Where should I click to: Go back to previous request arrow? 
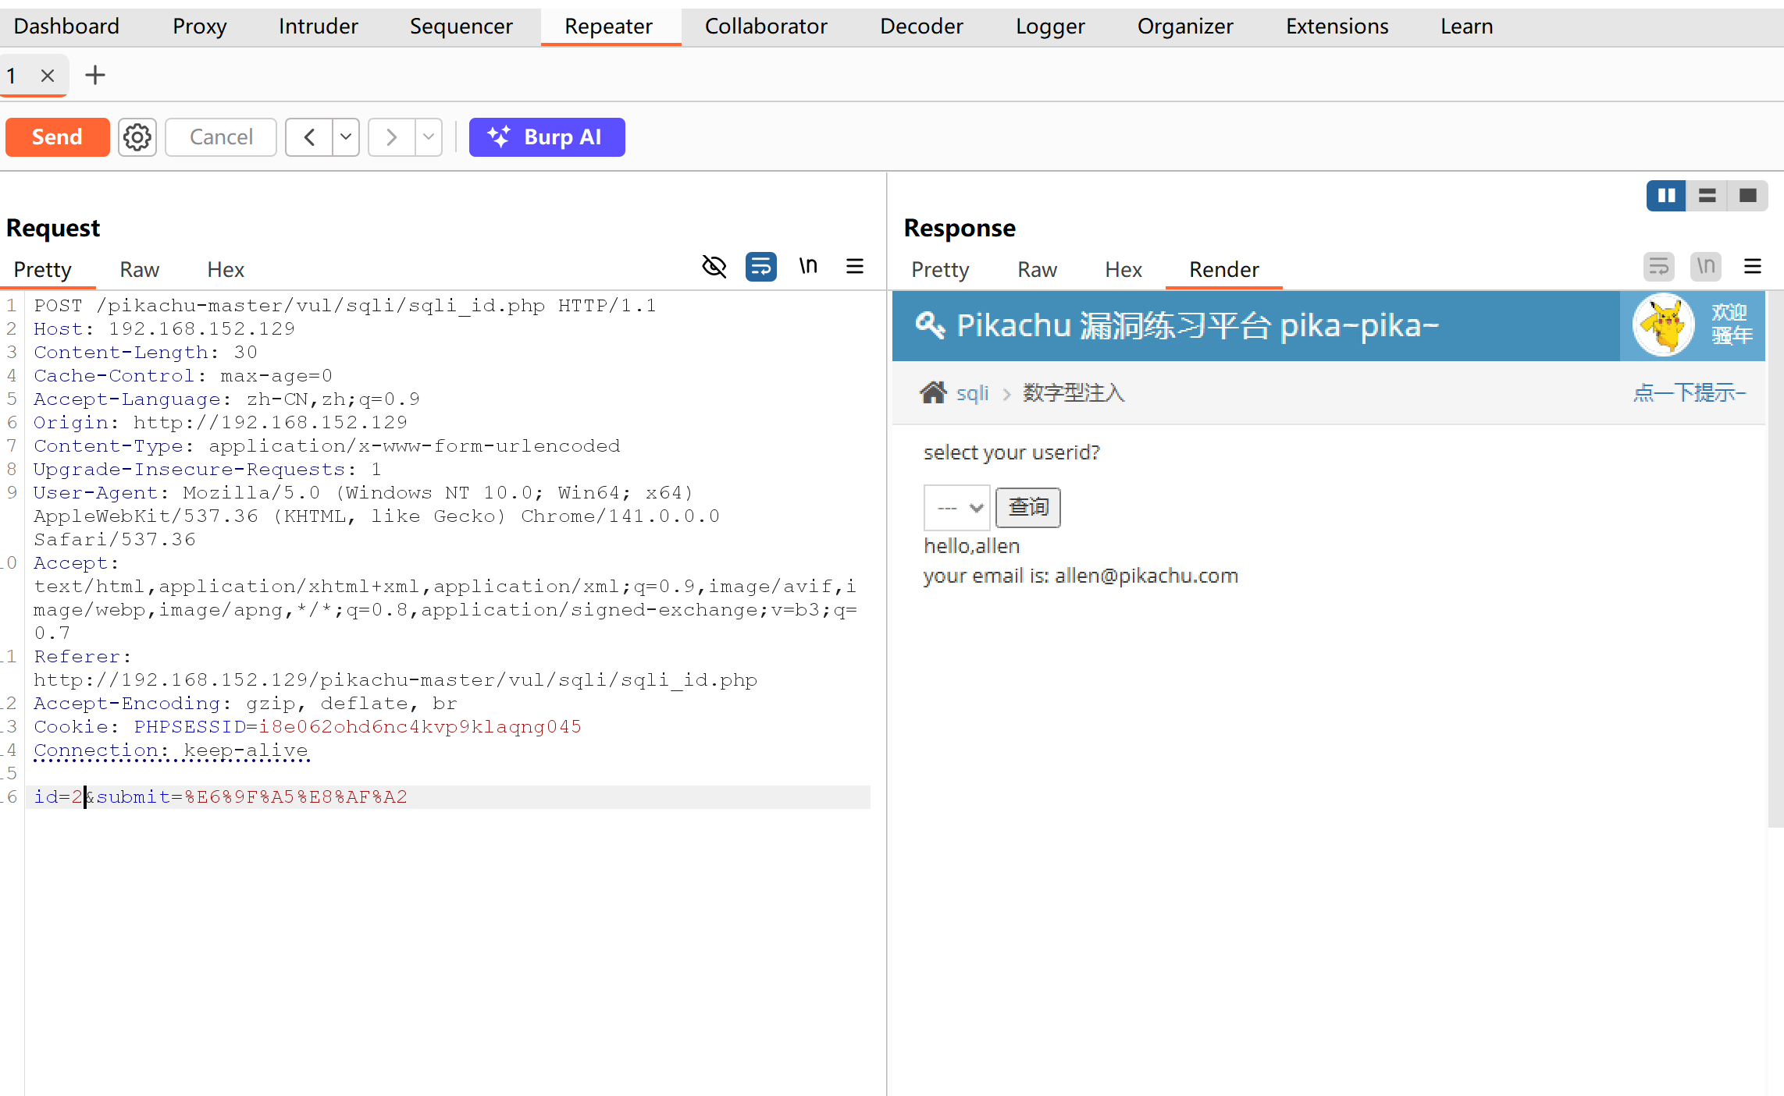pos(309,137)
